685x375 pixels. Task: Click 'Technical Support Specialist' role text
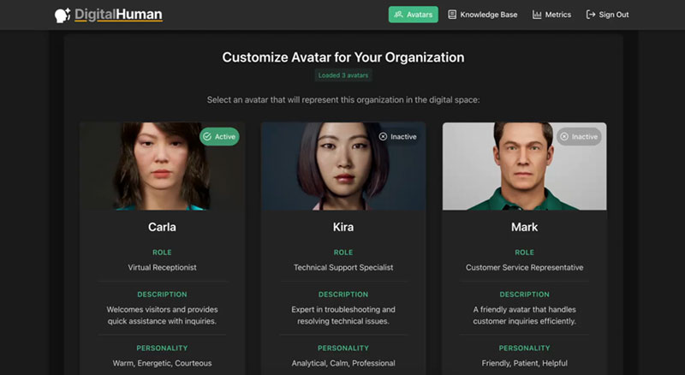(x=343, y=267)
